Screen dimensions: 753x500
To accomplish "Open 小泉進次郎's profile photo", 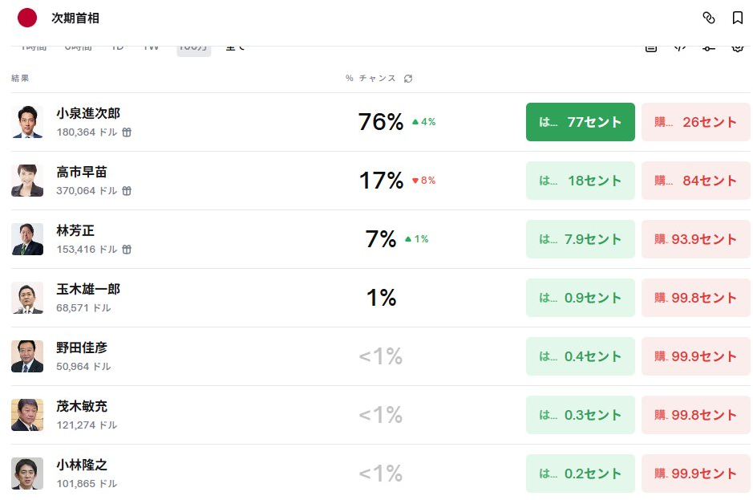I will (27, 122).
